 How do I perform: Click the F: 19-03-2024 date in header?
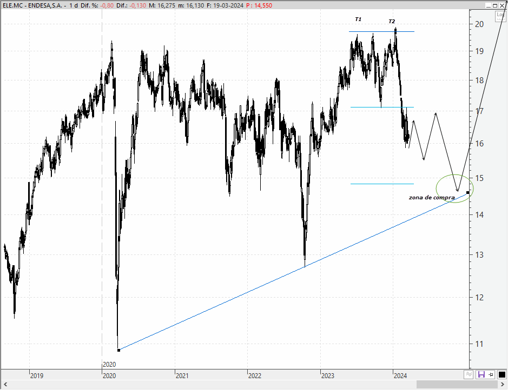click(x=225, y=5)
